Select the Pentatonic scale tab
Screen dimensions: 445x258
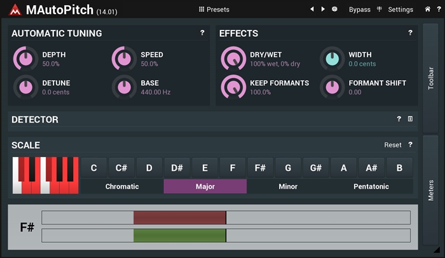pyautogui.click(x=371, y=186)
